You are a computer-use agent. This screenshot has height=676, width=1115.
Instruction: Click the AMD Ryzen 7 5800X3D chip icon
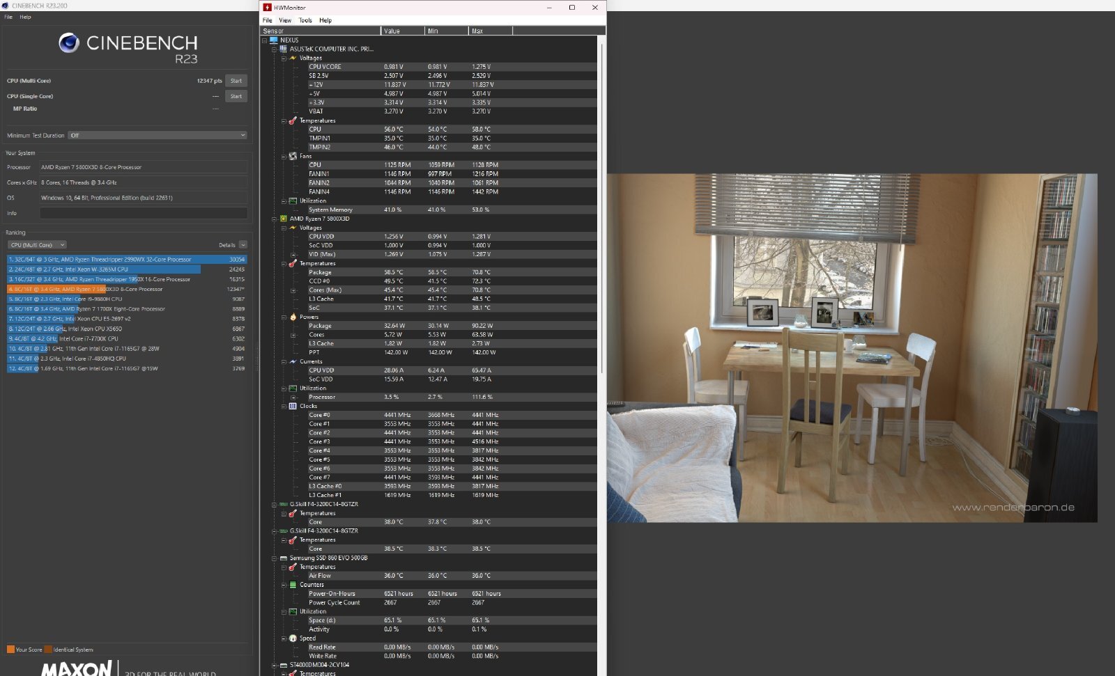coord(284,219)
